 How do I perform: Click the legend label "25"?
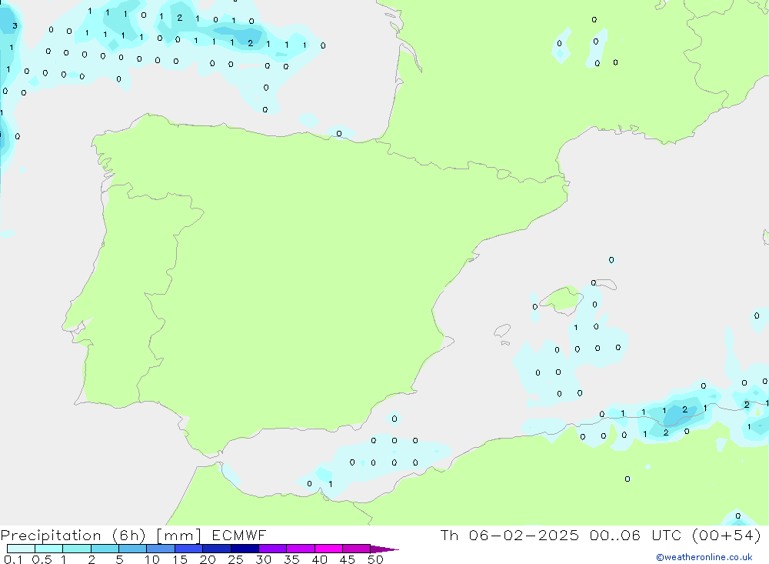pos(235,559)
